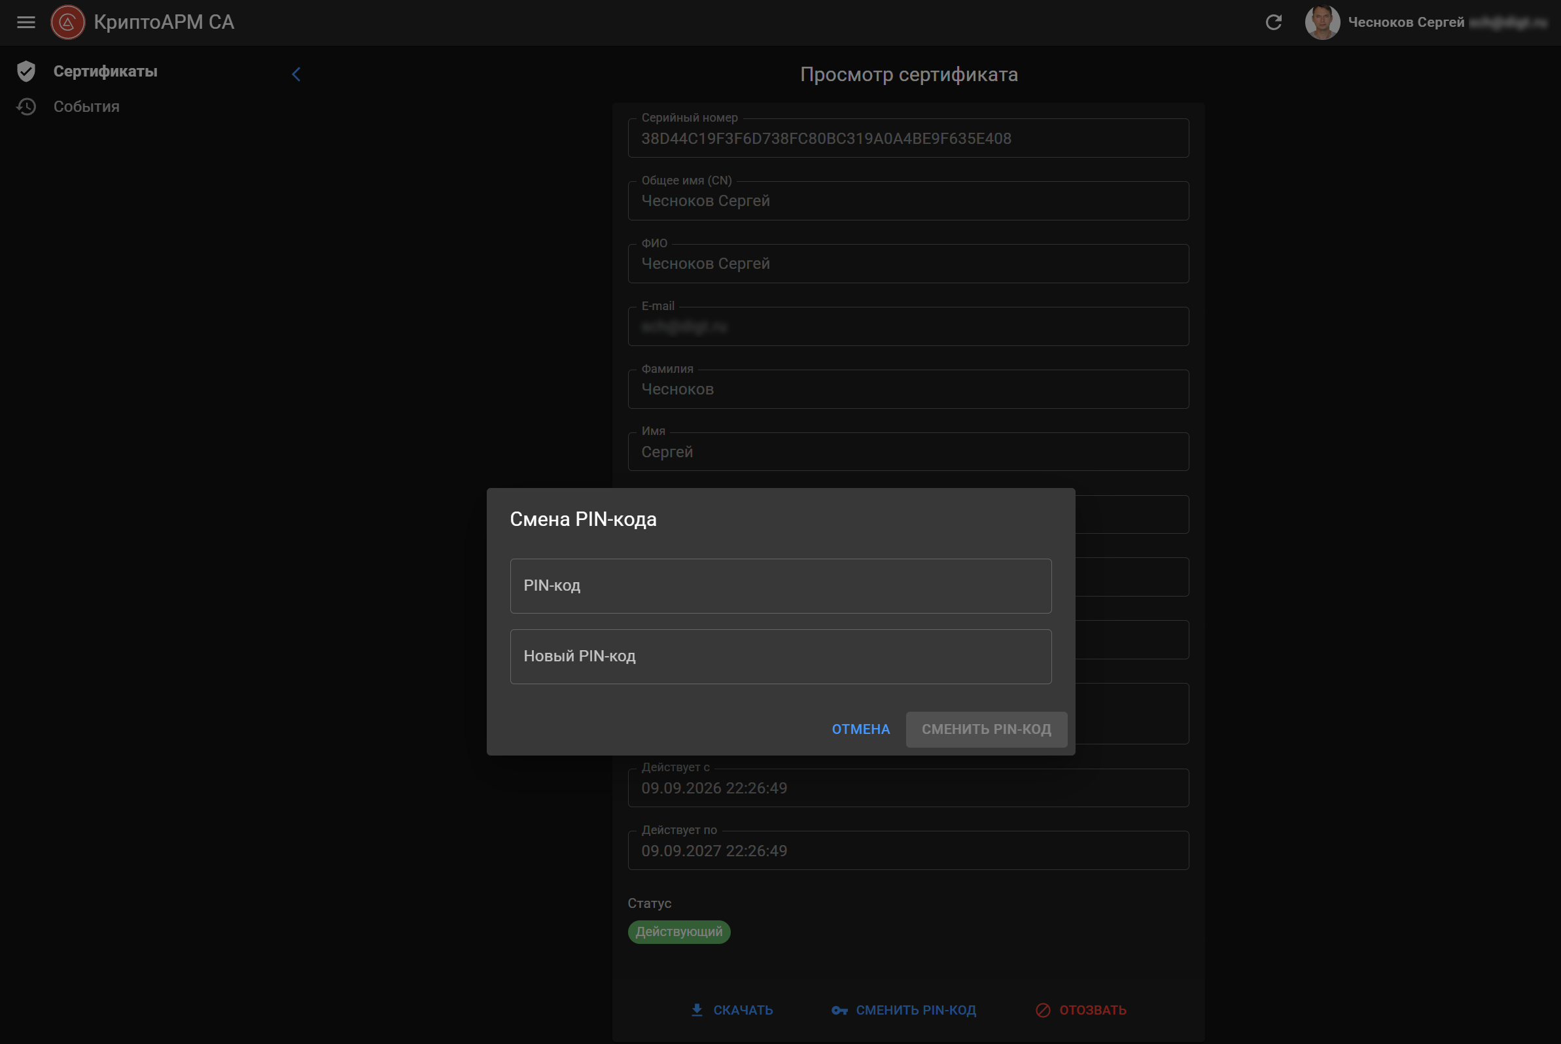Open the hamburger navigation menu
The image size is (1561, 1044).
click(x=26, y=22)
